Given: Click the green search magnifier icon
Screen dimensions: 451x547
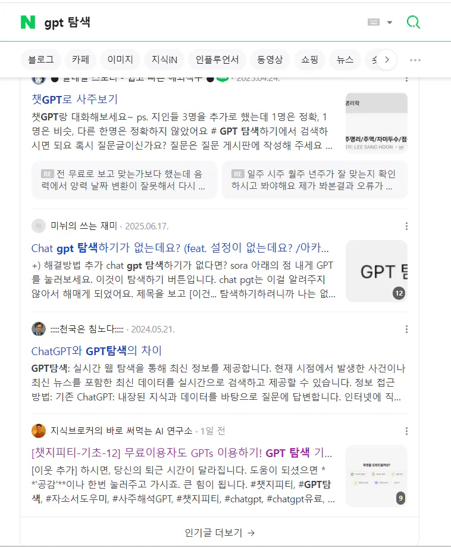Looking at the screenshot, I should pos(414,22).
